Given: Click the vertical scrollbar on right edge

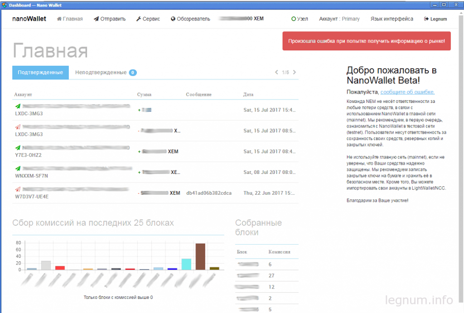Looking at the screenshot, I should [x=461, y=160].
